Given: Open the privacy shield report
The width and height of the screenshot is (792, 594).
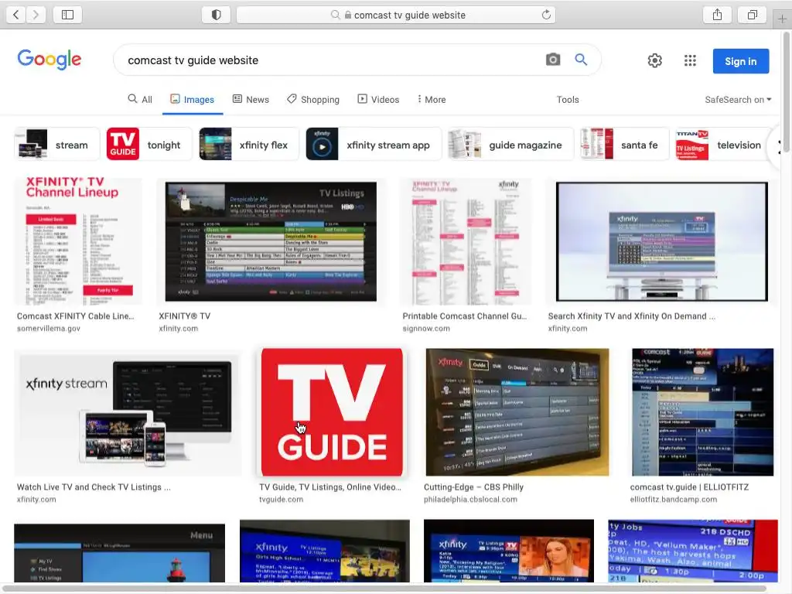Looking at the screenshot, I should [217, 15].
